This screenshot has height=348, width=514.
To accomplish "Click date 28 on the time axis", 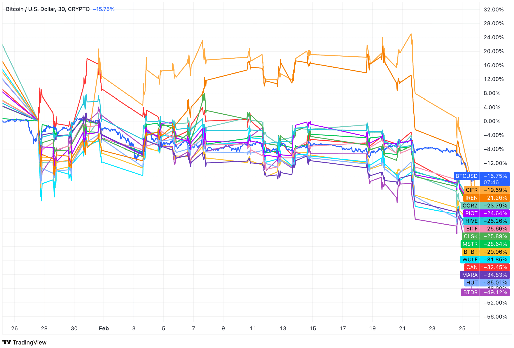I will [x=44, y=328].
